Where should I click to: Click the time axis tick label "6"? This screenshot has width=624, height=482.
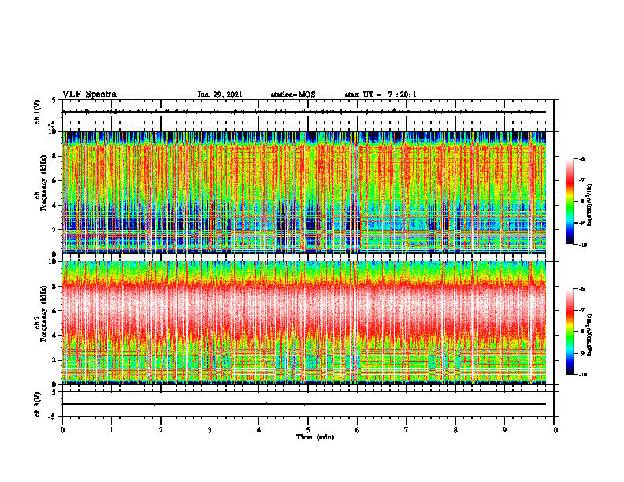tap(357, 430)
